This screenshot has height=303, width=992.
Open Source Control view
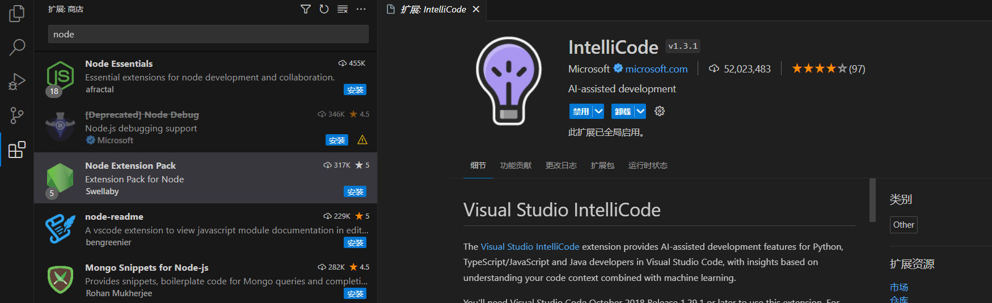[x=17, y=116]
